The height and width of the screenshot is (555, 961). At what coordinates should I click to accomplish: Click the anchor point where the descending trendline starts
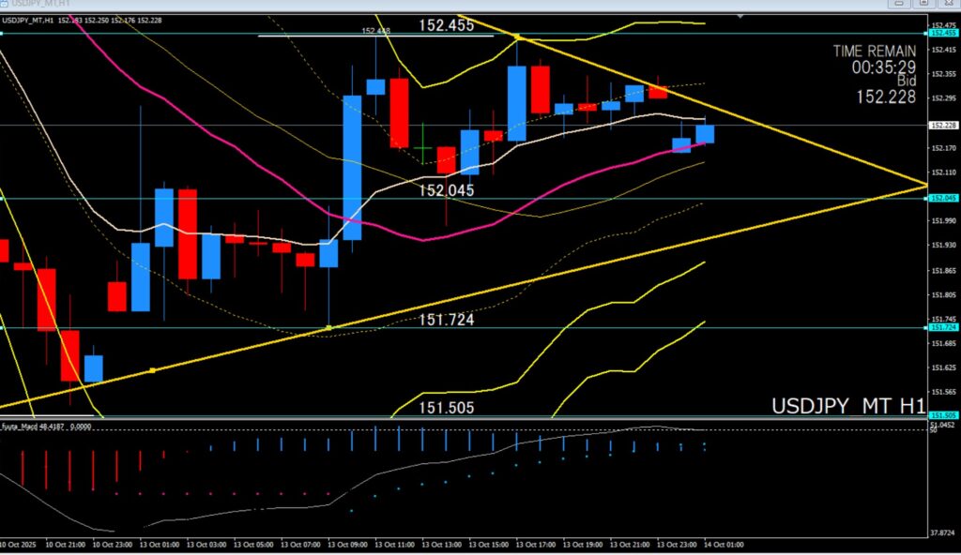click(x=517, y=37)
